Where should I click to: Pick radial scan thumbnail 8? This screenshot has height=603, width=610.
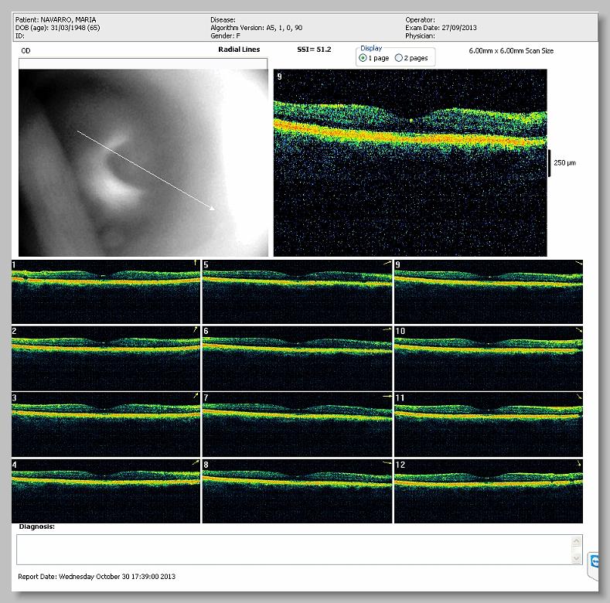(x=297, y=491)
